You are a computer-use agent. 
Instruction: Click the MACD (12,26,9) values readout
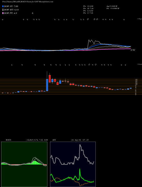pos(37,140)
